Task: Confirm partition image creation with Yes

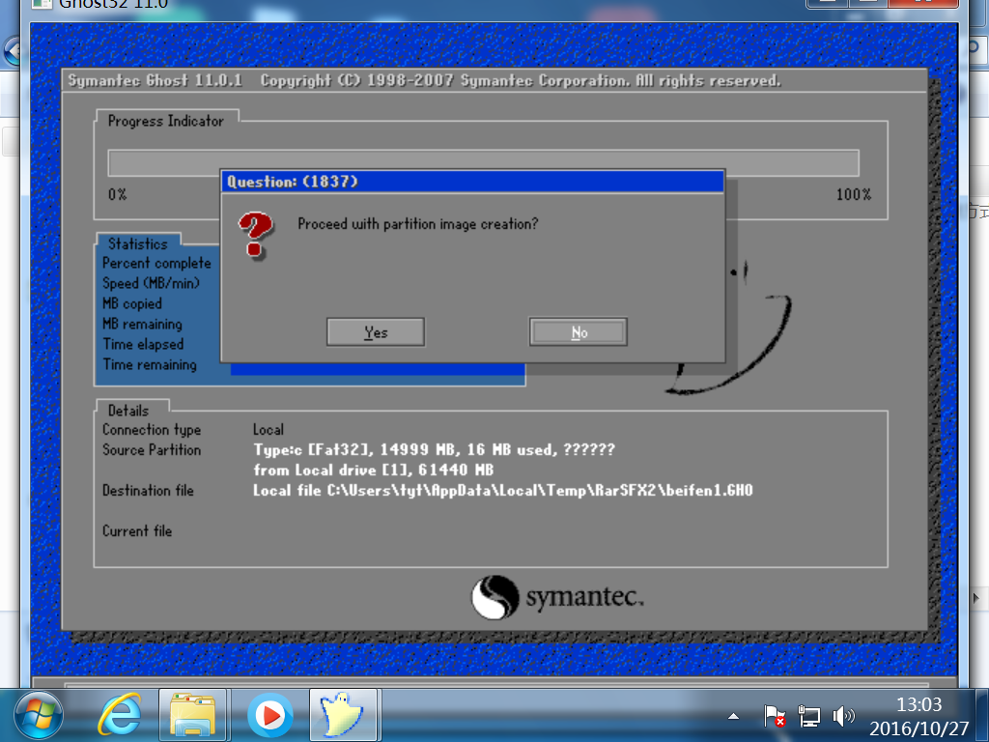Action: click(376, 332)
